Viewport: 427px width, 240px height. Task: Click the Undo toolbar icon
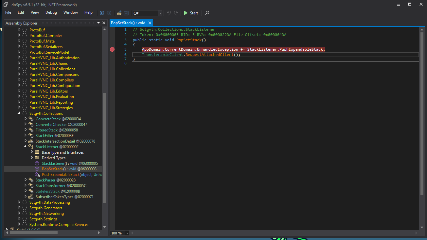point(169,13)
